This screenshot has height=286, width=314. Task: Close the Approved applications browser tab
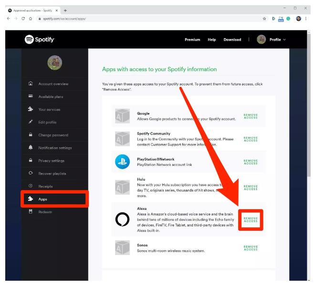pyautogui.click(x=57, y=10)
